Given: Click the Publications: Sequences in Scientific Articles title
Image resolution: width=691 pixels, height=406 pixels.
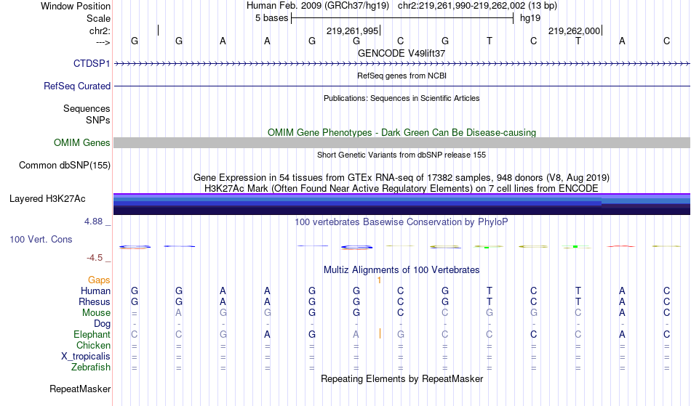Looking at the screenshot, I should click(x=402, y=98).
